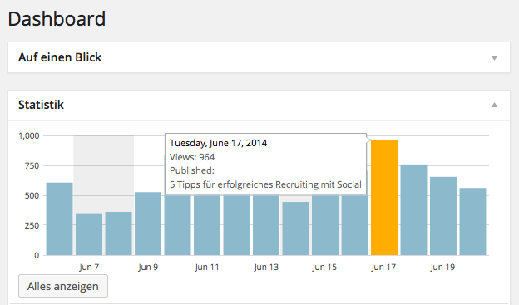519x305 pixels.
Task: Click the Jun 19 bar
Action: click(443, 216)
